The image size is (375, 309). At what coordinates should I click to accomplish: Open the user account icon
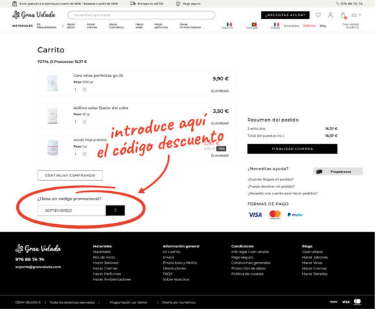pyautogui.click(x=330, y=15)
